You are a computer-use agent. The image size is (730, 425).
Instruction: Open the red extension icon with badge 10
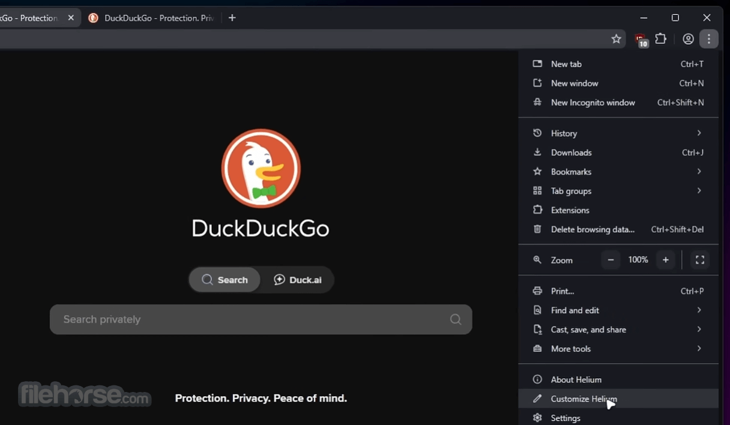pos(641,40)
